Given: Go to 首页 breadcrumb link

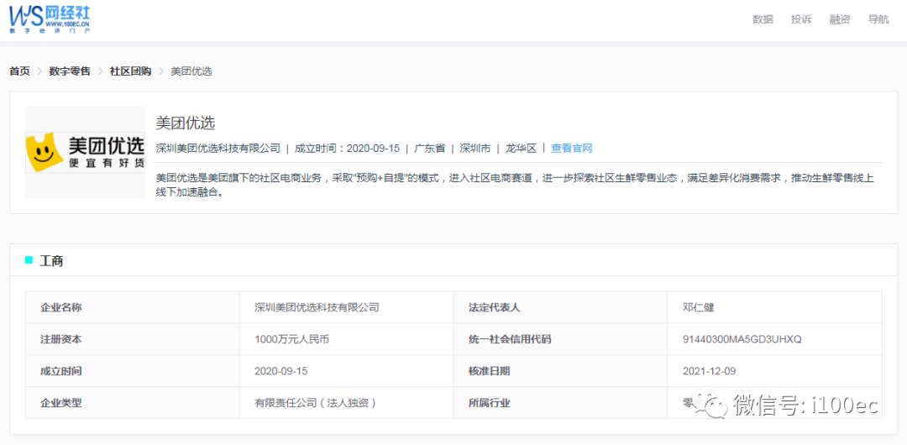Looking at the screenshot, I should 19,71.
